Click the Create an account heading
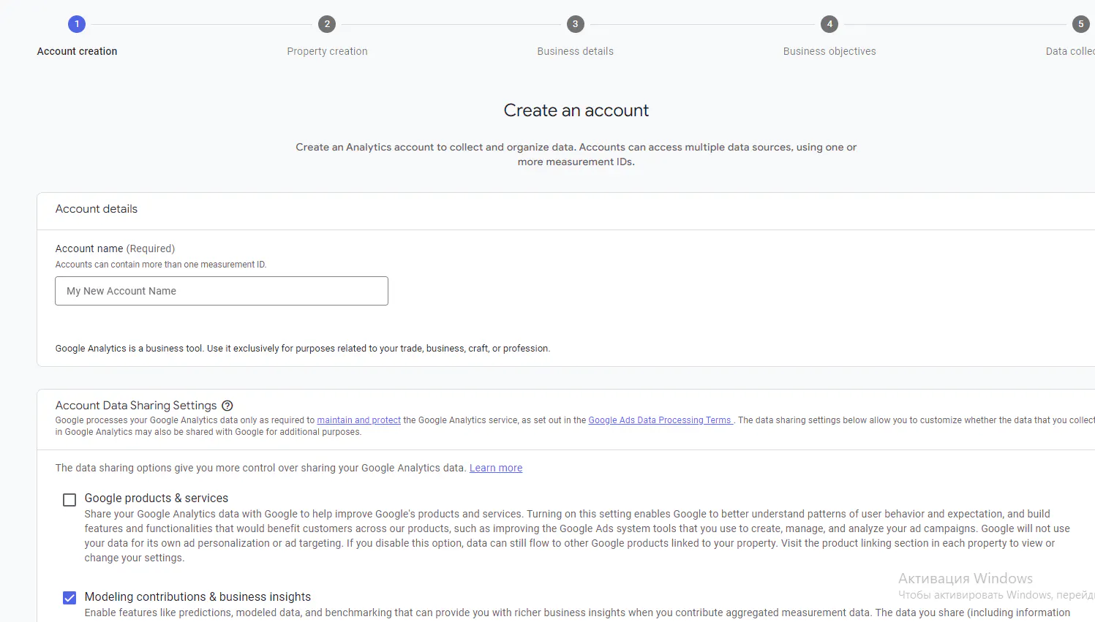The width and height of the screenshot is (1095, 622). pyautogui.click(x=576, y=110)
